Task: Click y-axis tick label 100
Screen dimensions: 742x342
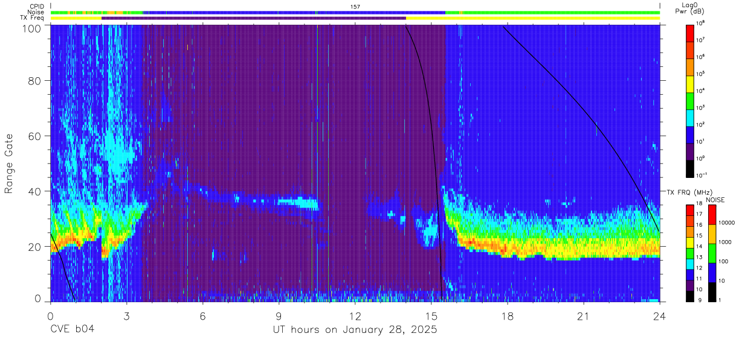Action: [33, 28]
